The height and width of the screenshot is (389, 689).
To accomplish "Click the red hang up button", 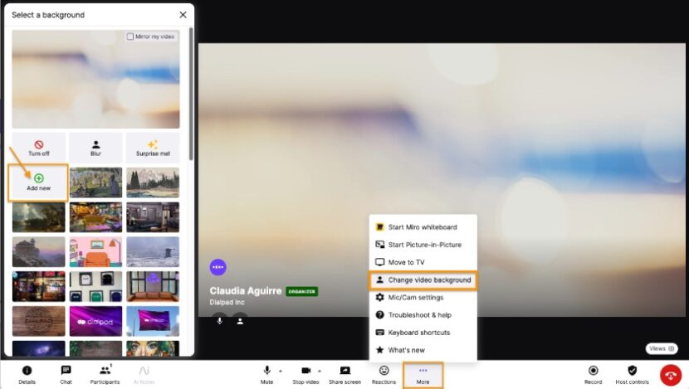I will point(671,376).
